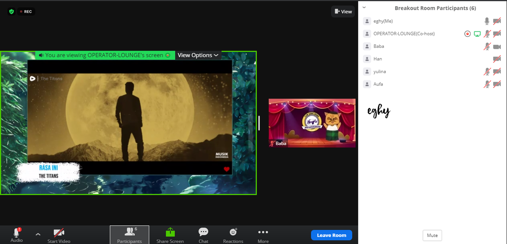Click OPERATOR-LOUNGE muted microphone icon
The height and width of the screenshot is (244, 507).
pos(487,34)
